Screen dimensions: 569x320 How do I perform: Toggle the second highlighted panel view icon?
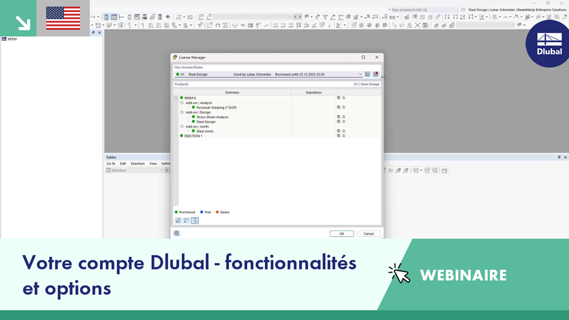(x=114, y=17)
